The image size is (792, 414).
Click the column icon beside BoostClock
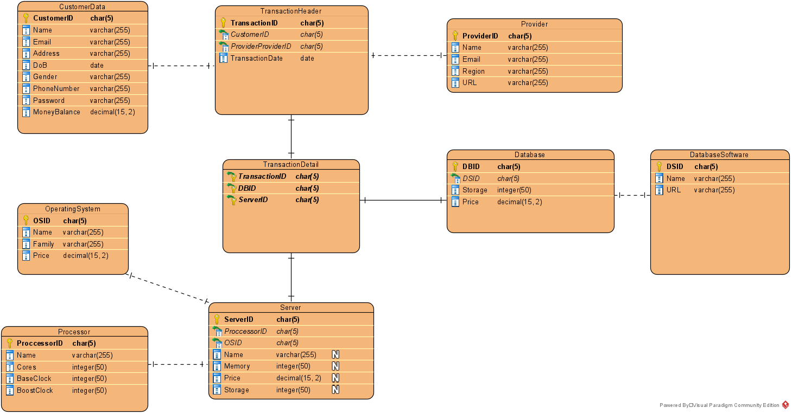click(10, 390)
